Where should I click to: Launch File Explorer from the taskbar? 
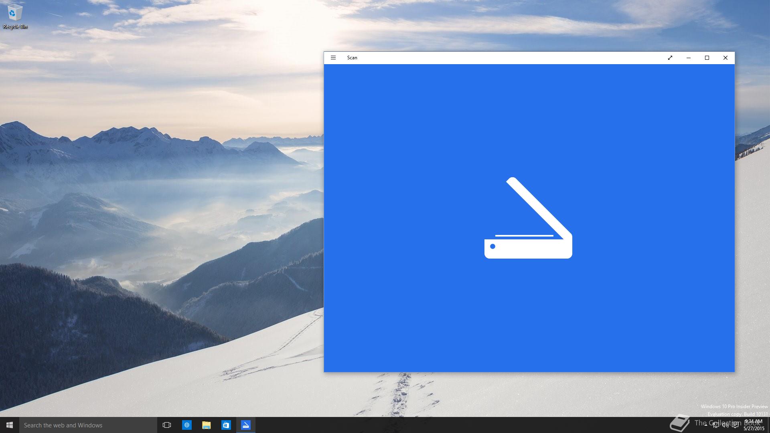pyautogui.click(x=206, y=425)
